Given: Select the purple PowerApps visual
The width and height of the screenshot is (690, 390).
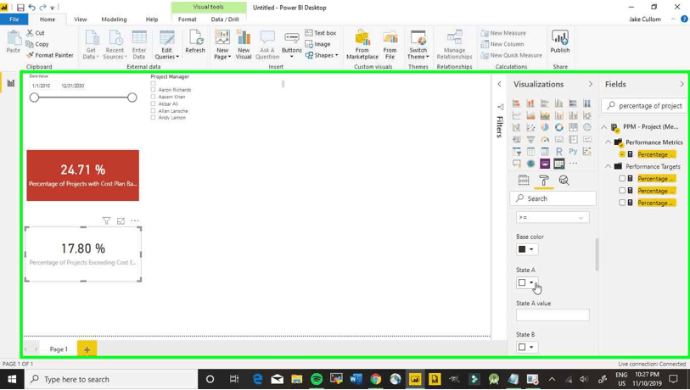Looking at the screenshot, I should 545,164.
